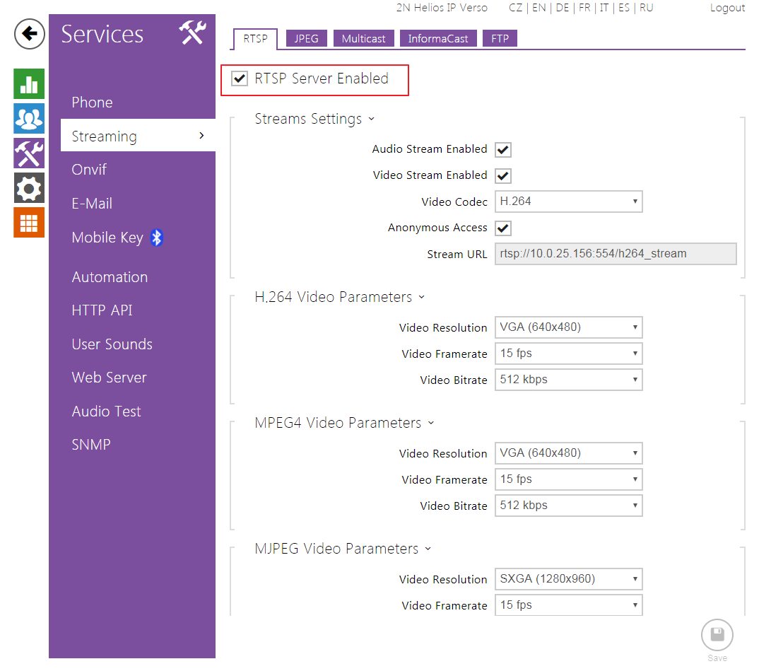Open the green Status chart icon

[x=29, y=83]
